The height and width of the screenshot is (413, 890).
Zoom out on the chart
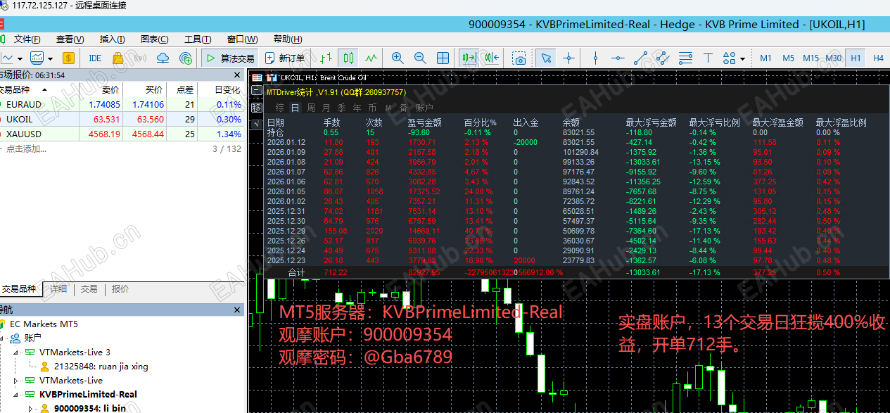click(420, 58)
